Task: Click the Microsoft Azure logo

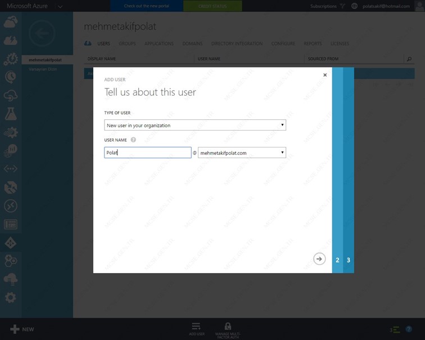Action: pyautogui.click(x=27, y=6)
